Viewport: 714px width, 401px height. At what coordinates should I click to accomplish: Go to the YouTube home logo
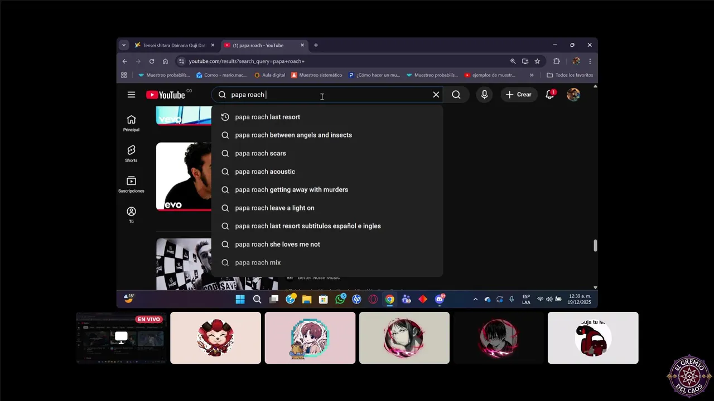pos(165,95)
